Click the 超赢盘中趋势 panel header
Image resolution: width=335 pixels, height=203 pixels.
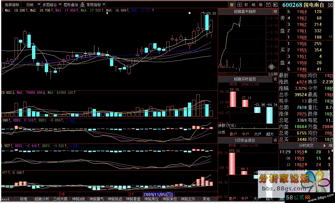click(245, 12)
